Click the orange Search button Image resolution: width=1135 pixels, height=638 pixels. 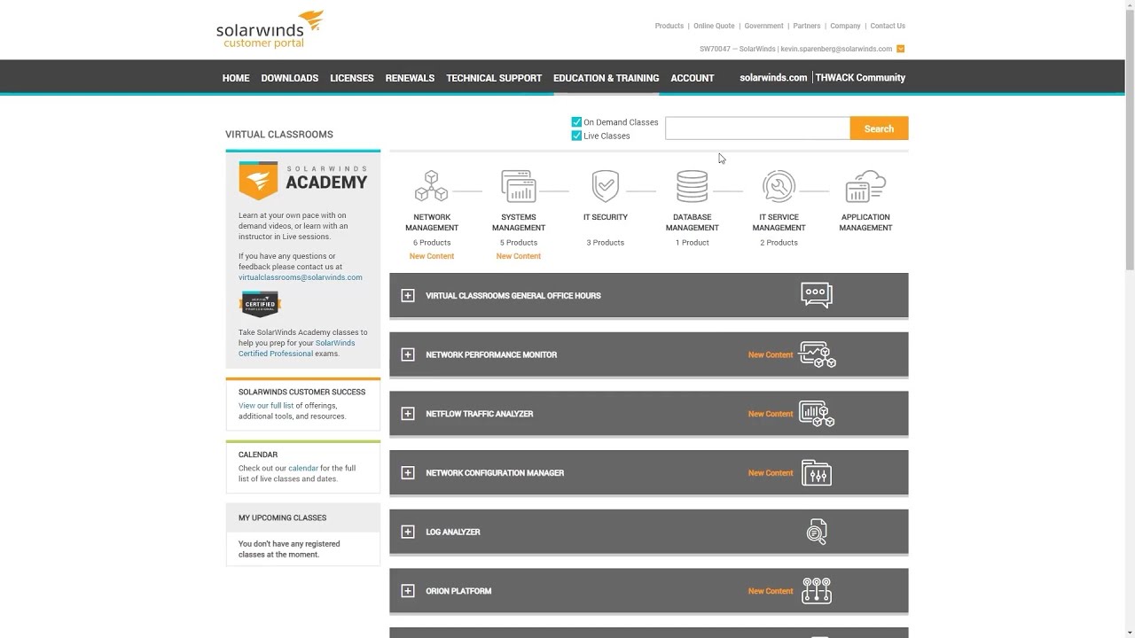(x=879, y=128)
